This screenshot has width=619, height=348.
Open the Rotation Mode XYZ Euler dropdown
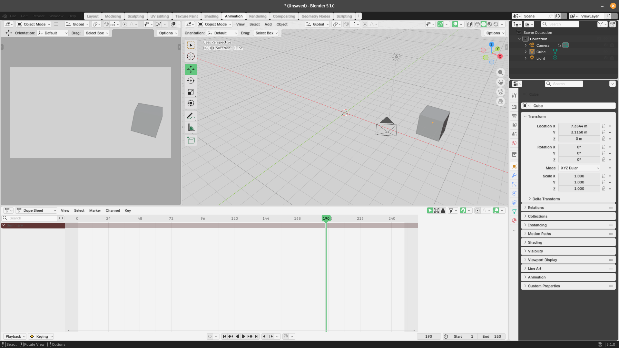(579, 168)
